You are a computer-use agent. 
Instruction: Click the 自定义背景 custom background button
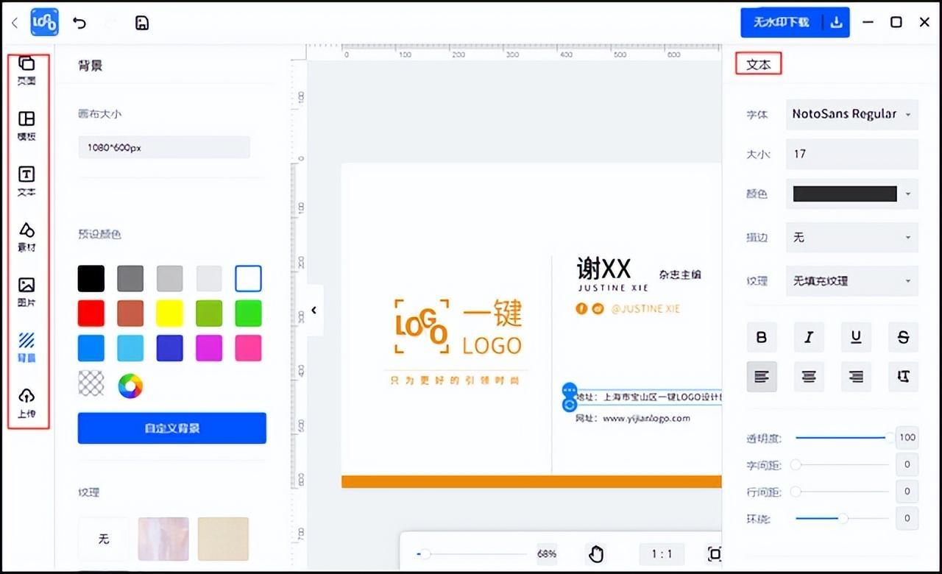pos(172,428)
